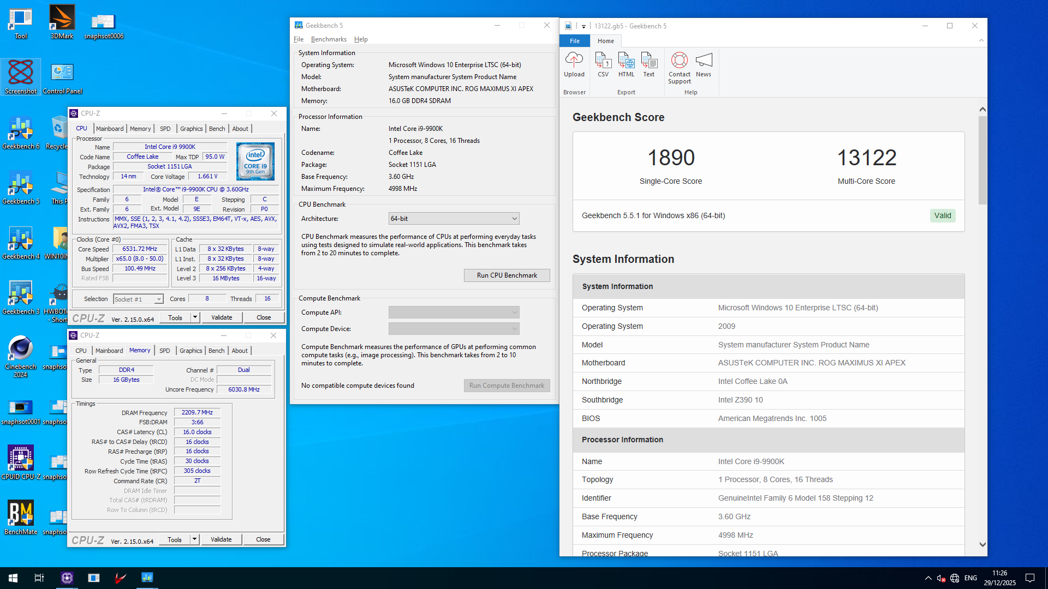Click the 1890 Single-Core Score value
1048x589 pixels.
(671, 158)
